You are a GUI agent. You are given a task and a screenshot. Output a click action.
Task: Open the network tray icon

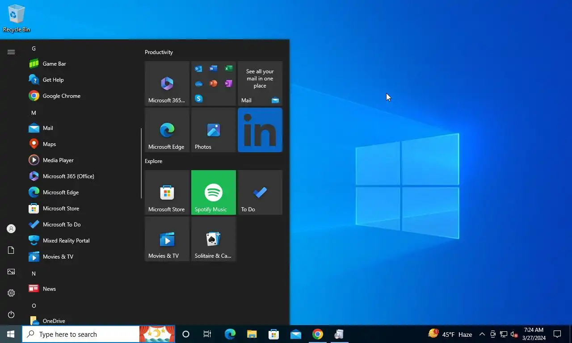click(504, 334)
